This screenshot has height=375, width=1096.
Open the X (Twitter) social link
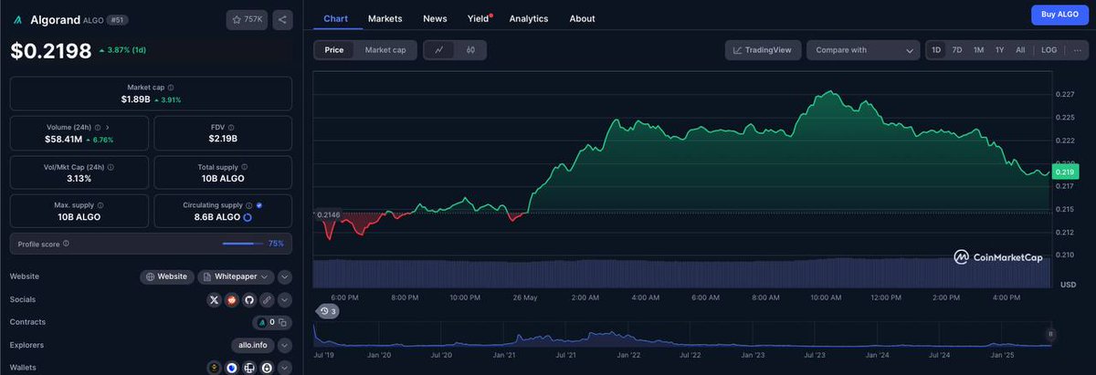pyautogui.click(x=215, y=299)
